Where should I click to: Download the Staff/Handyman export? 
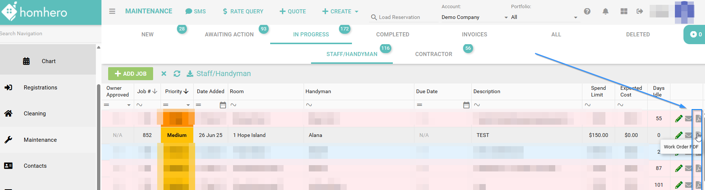click(x=190, y=73)
